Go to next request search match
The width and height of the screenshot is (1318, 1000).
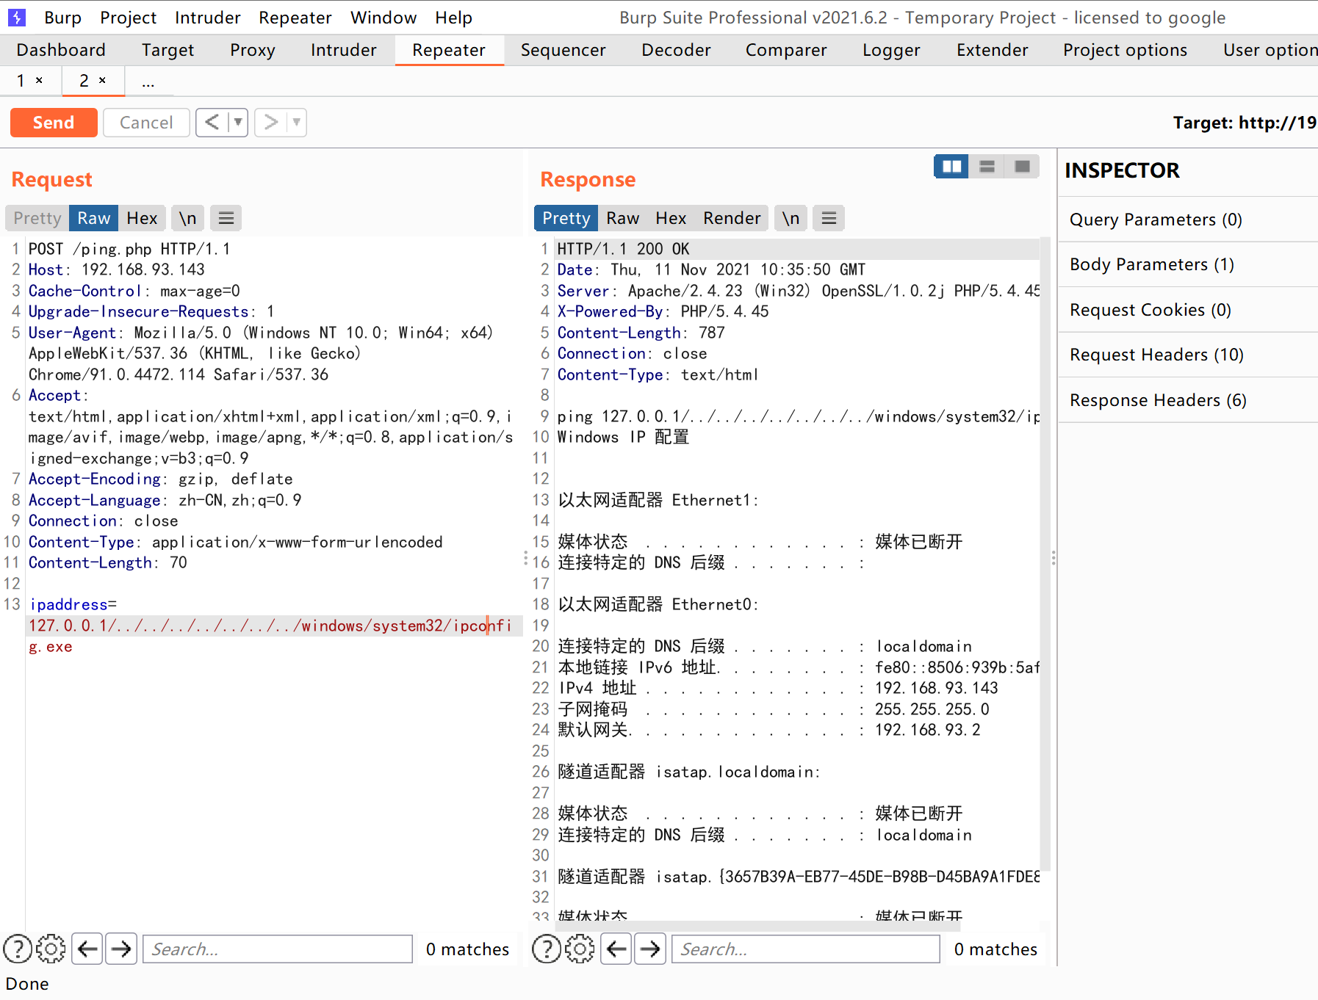point(121,949)
